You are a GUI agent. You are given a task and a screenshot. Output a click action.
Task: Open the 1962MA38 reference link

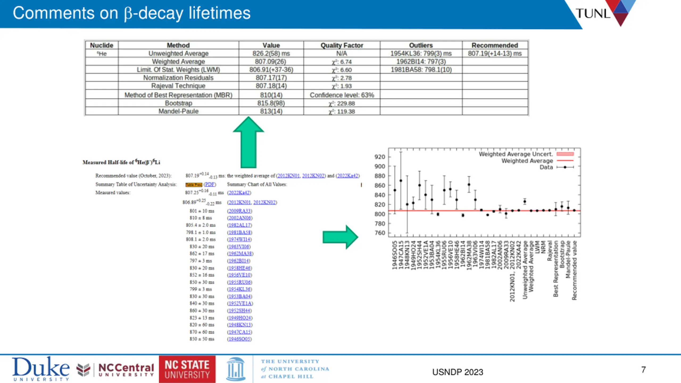coord(240,253)
